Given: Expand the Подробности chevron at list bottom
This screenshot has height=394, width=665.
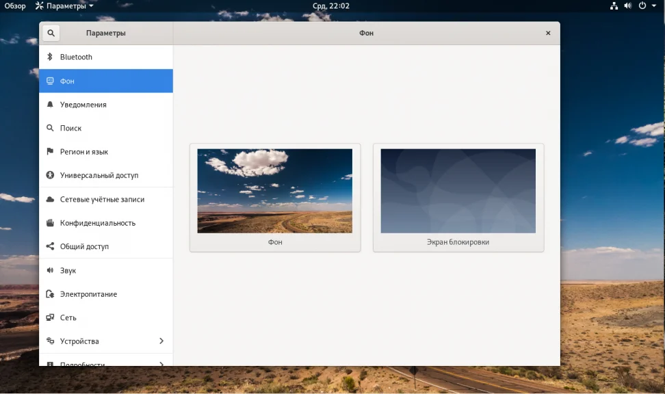Looking at the screenshot, I should pyautogui.click(x=161, y=363).
